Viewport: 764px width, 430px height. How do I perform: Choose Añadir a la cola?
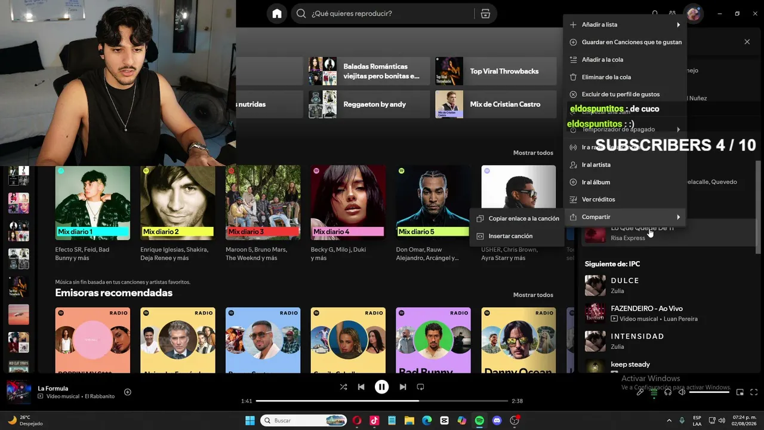[x=625, y=60]
